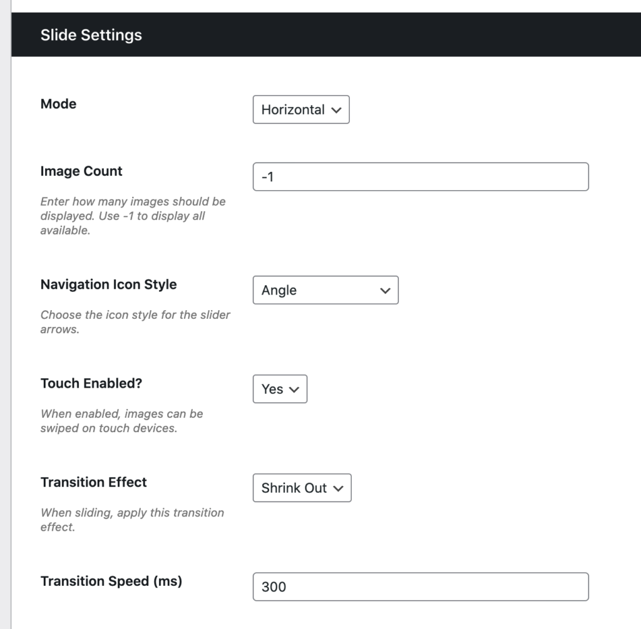Expand the Navigation Icon Style dropdown
Viewport: 641px width, 629px height.
click(x=325, y=290)
